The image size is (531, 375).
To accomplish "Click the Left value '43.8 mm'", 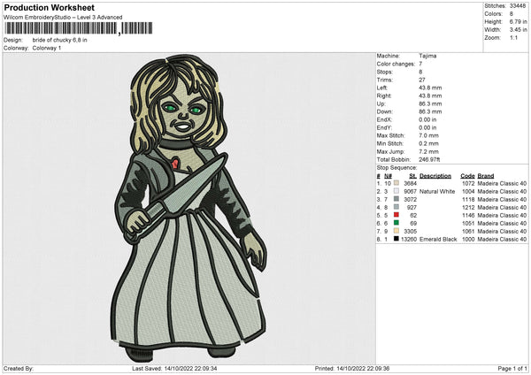I will [x=430, y=88].
